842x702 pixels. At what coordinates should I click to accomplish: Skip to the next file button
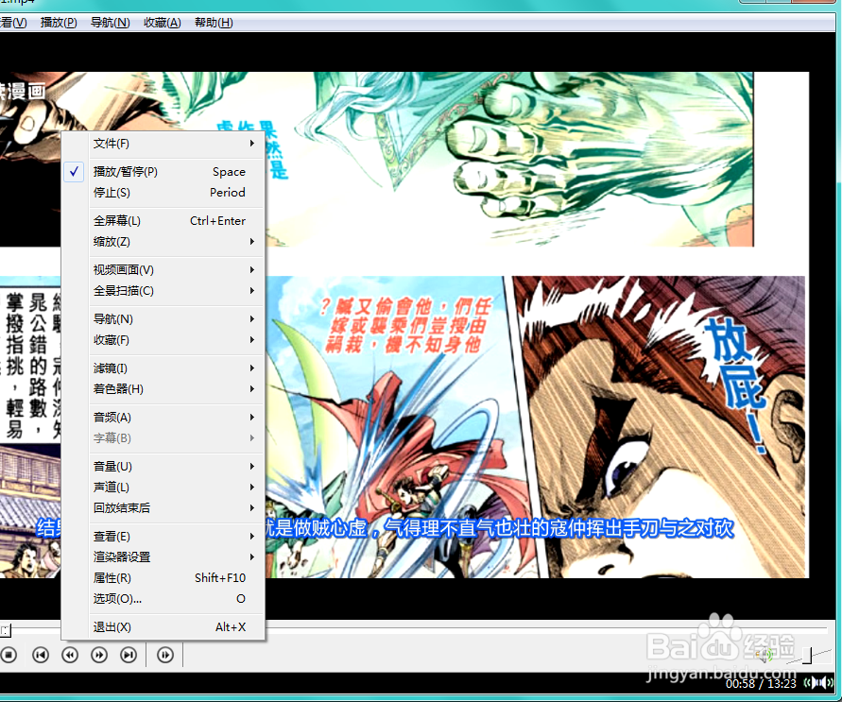[129, 655]
